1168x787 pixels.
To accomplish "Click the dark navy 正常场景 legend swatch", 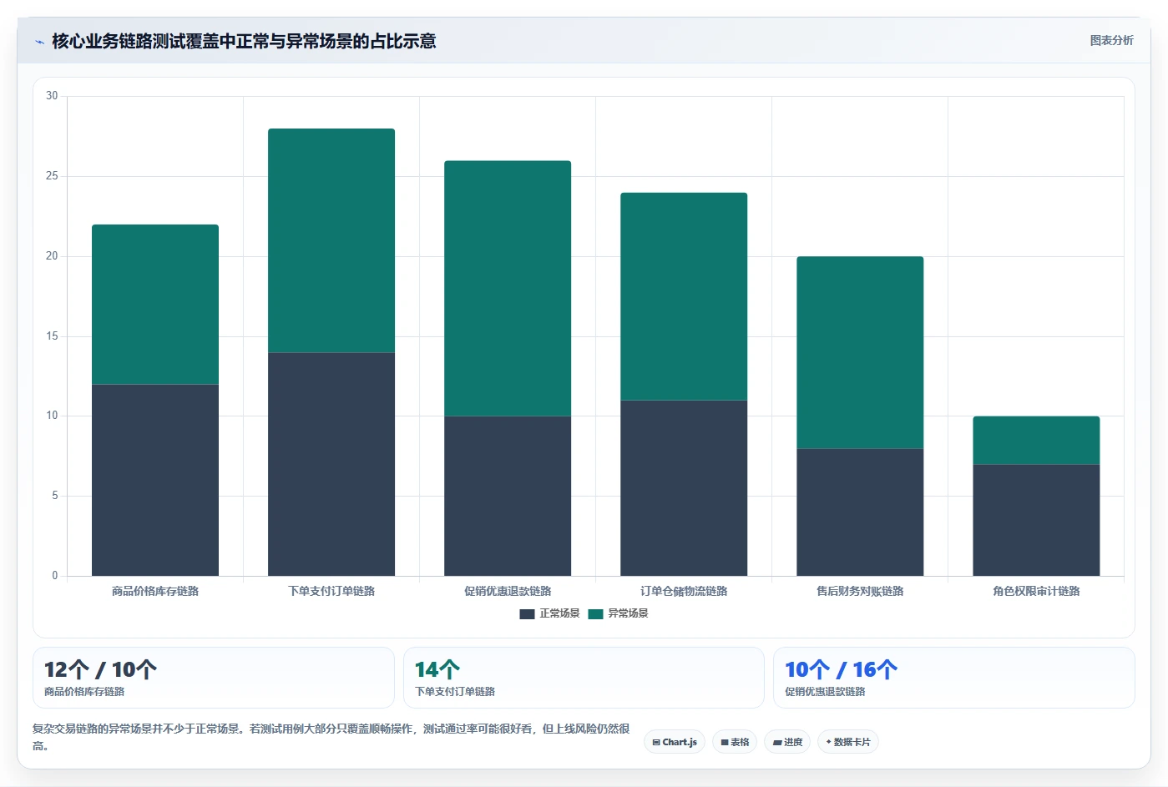I will (x=527, y=613).
